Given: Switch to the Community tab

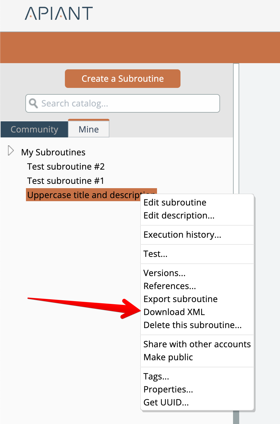Looking at the screenshot, I should pos(34,129).
